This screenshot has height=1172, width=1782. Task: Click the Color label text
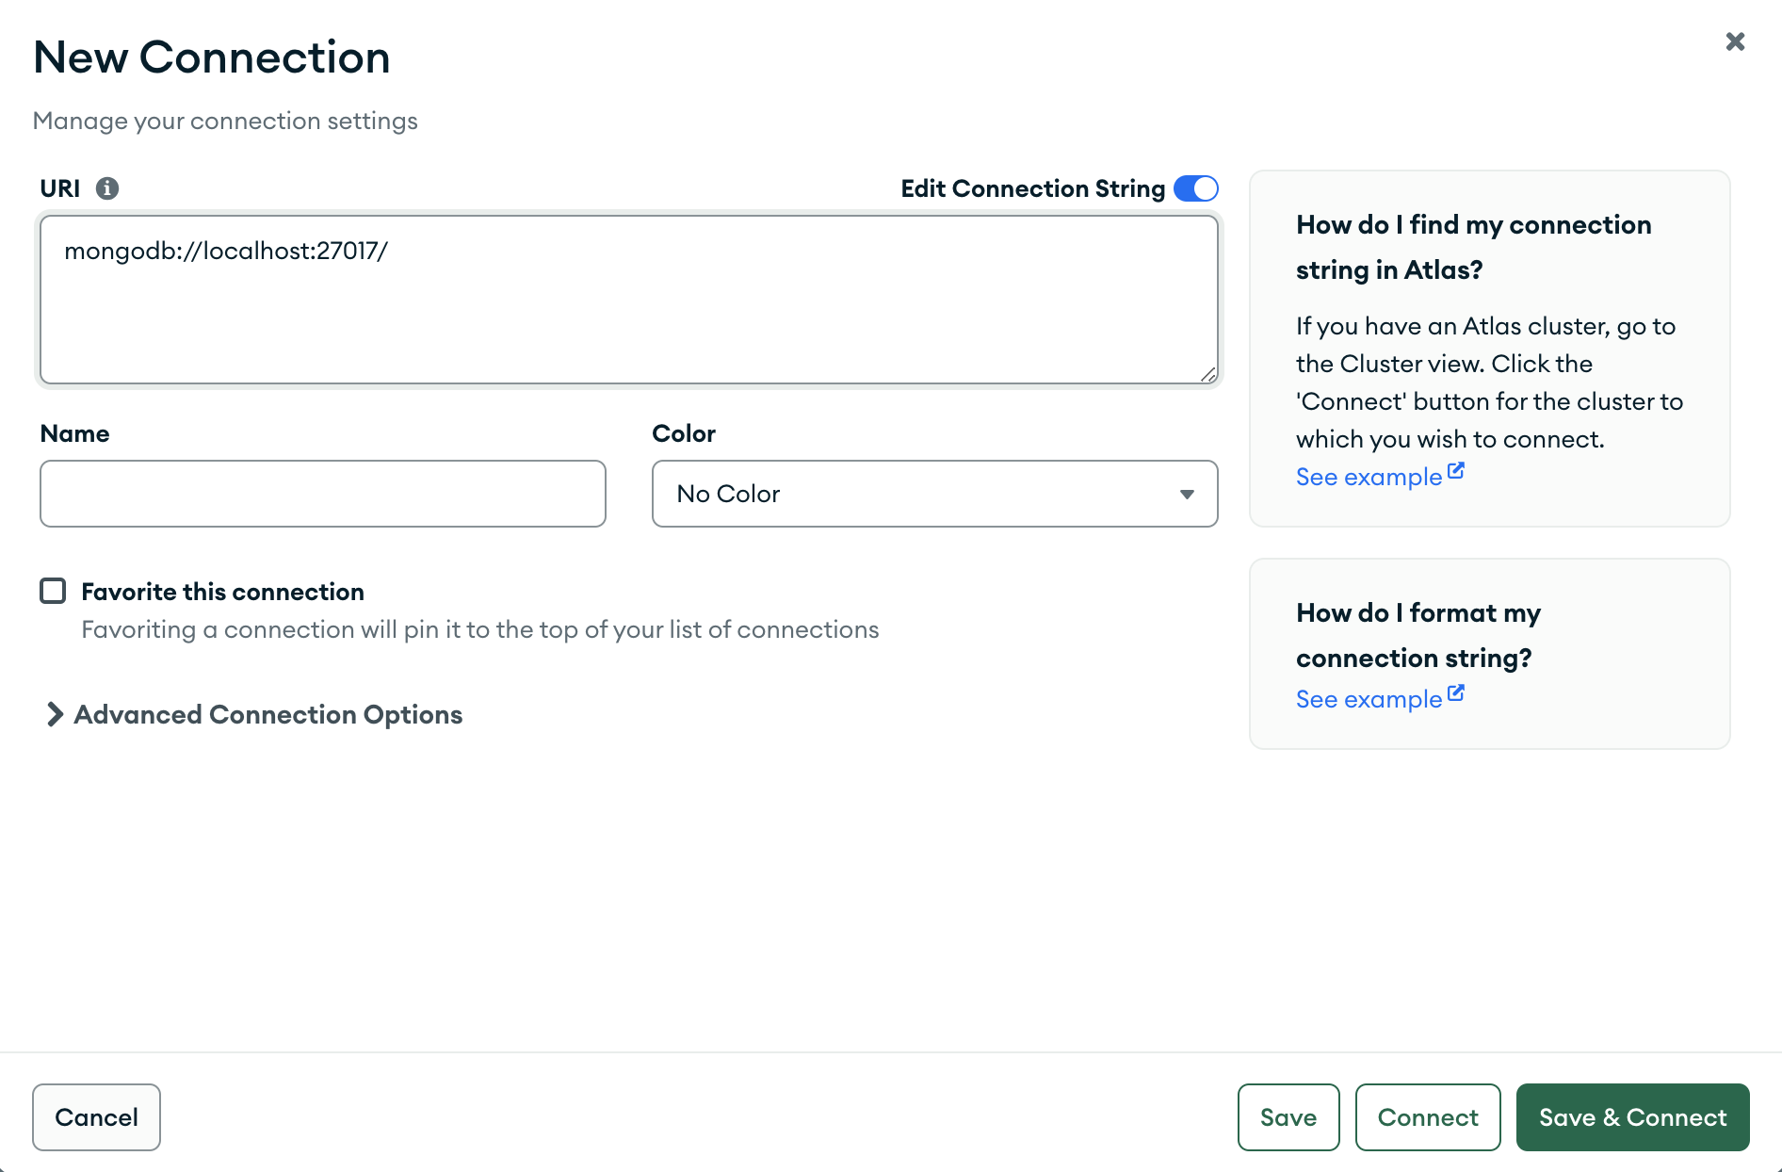684,433
